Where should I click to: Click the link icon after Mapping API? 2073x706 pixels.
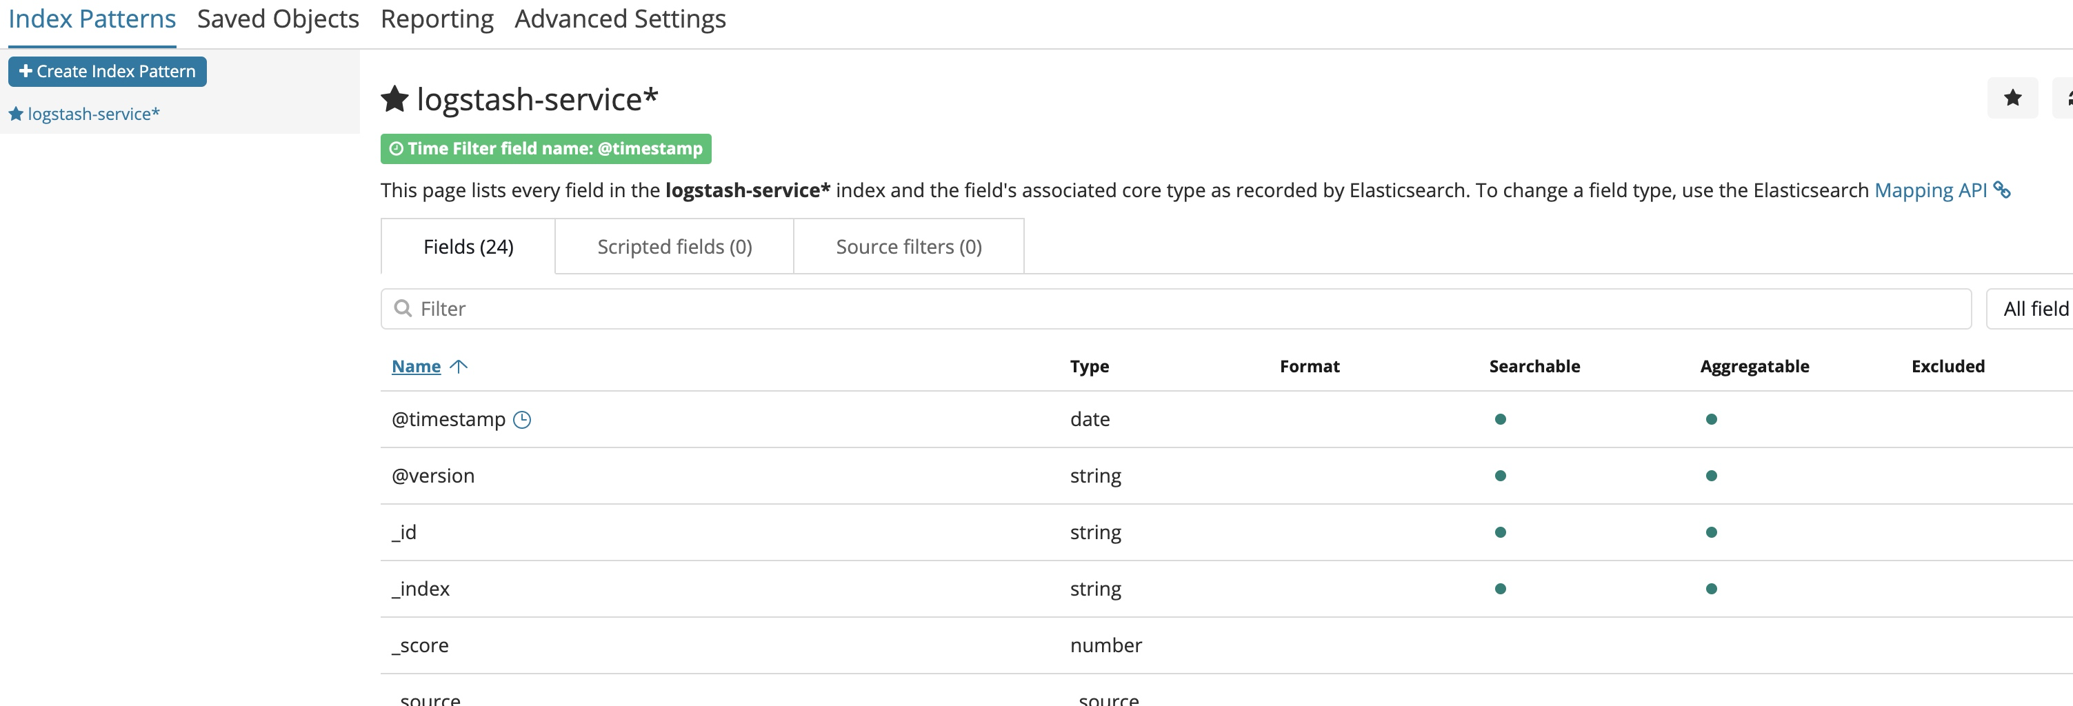tap(2002, 190)
